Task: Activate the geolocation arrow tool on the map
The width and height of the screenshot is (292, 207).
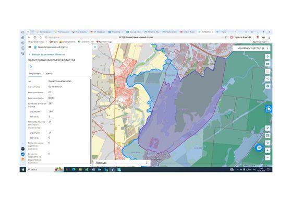Action: click(267, 128)
